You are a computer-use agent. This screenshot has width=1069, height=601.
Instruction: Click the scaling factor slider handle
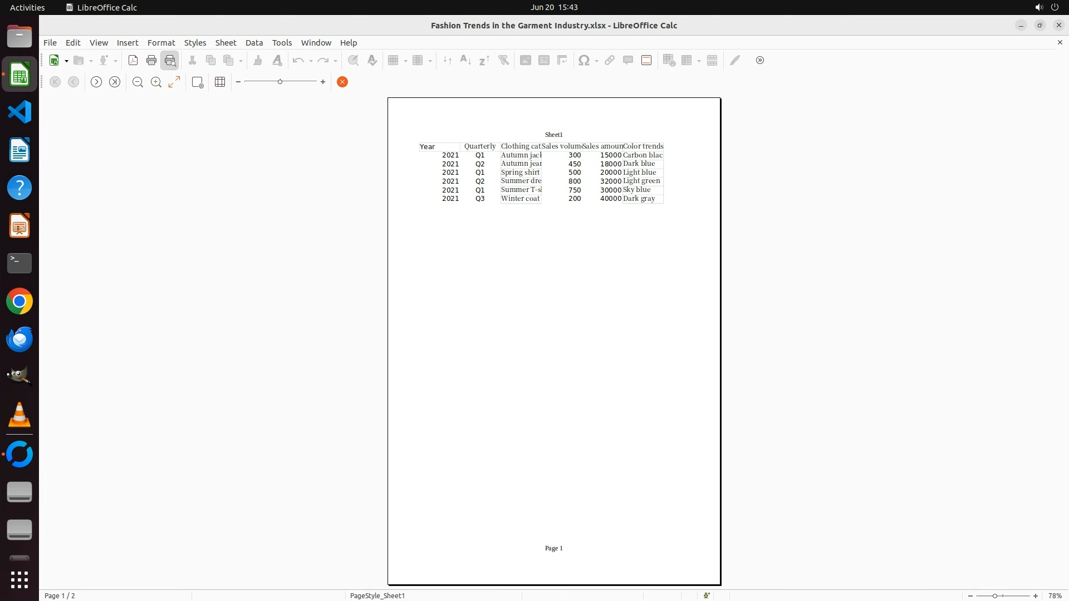tap(280, 82)
